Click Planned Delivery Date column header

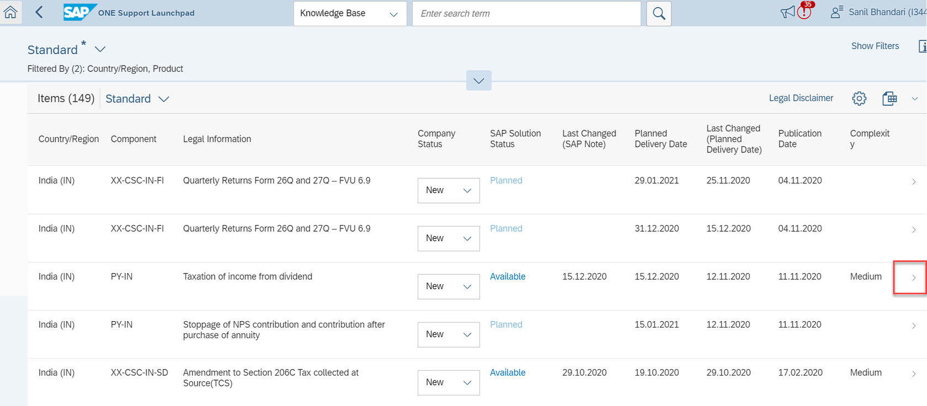point(660,138)
